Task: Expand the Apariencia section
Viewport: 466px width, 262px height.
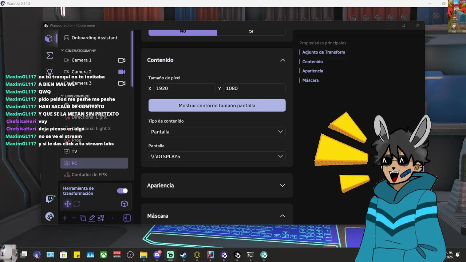Action: [x=283, y=185]
